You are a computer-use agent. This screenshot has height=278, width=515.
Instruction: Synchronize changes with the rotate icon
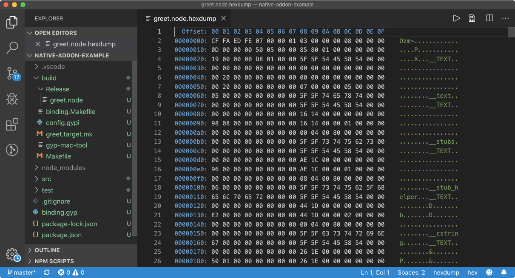[x=46, y=272]
